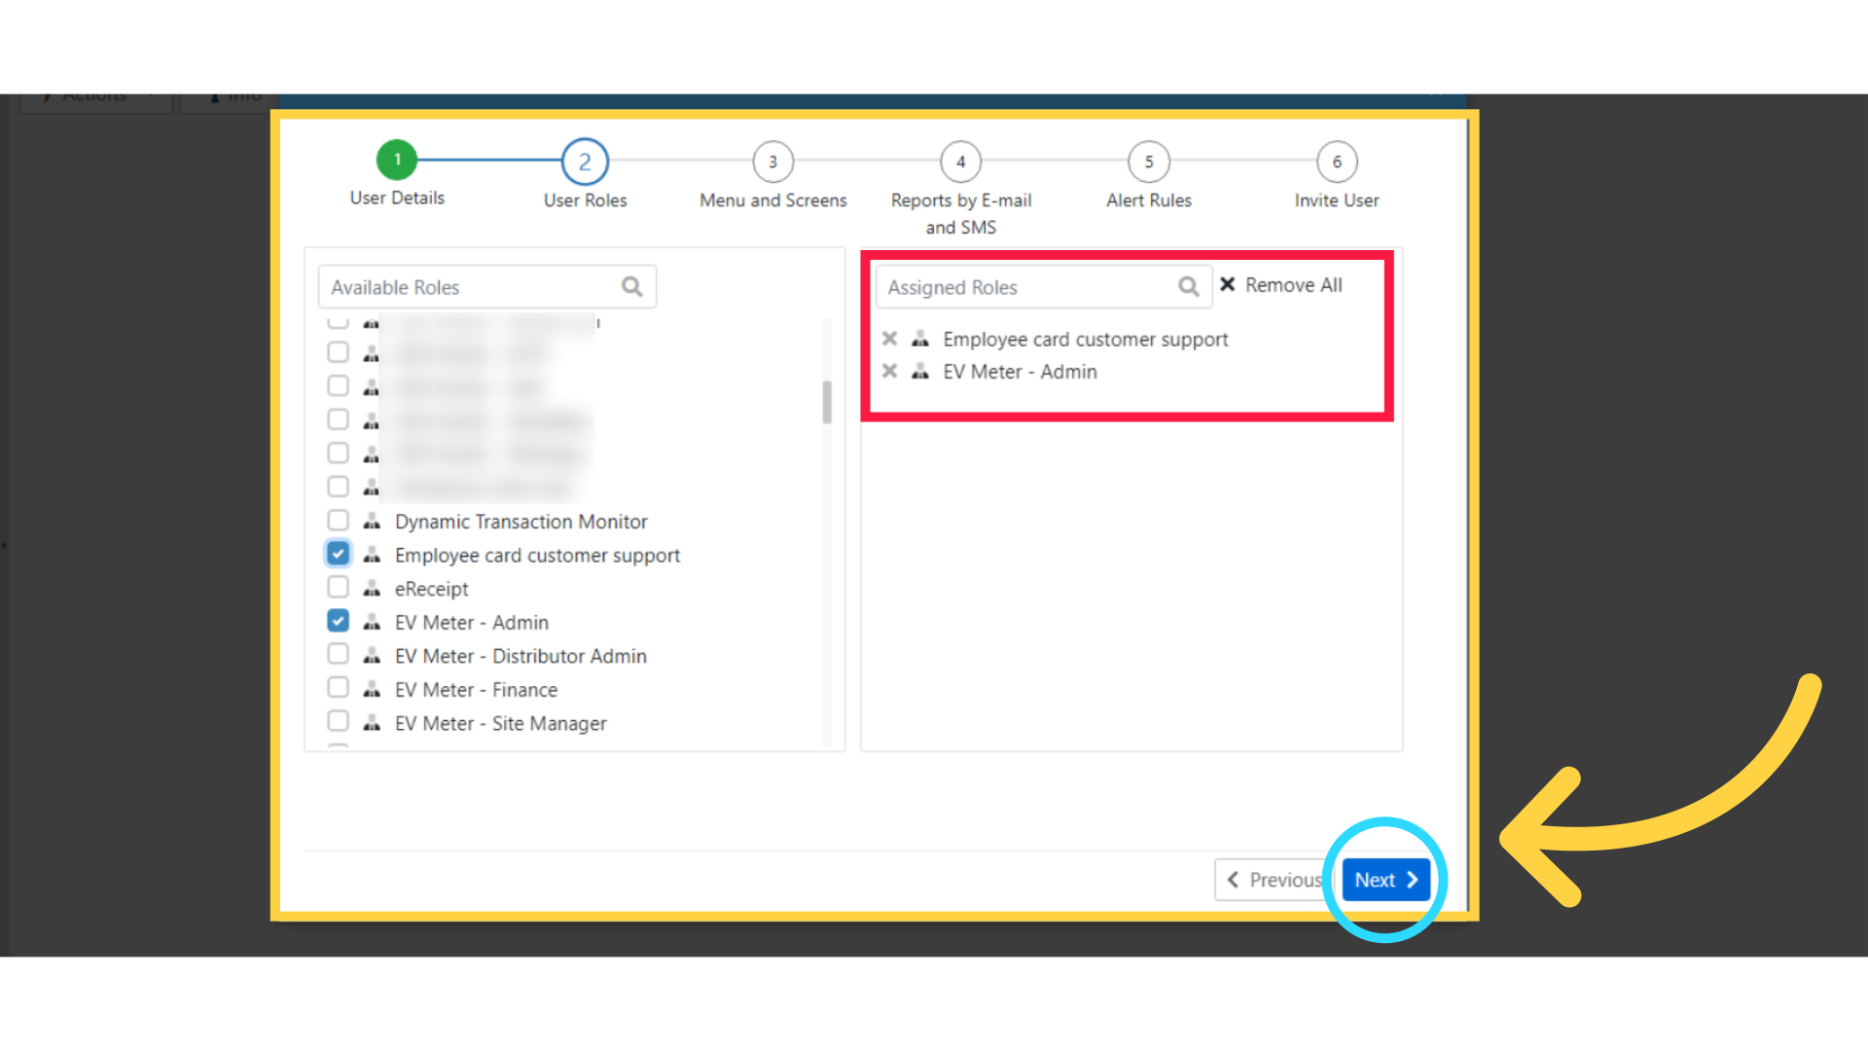The width and height of the screenshot is (1868, 1051).
Task: Remove Employee card customer support assigned role
Action: pos(889,339)
